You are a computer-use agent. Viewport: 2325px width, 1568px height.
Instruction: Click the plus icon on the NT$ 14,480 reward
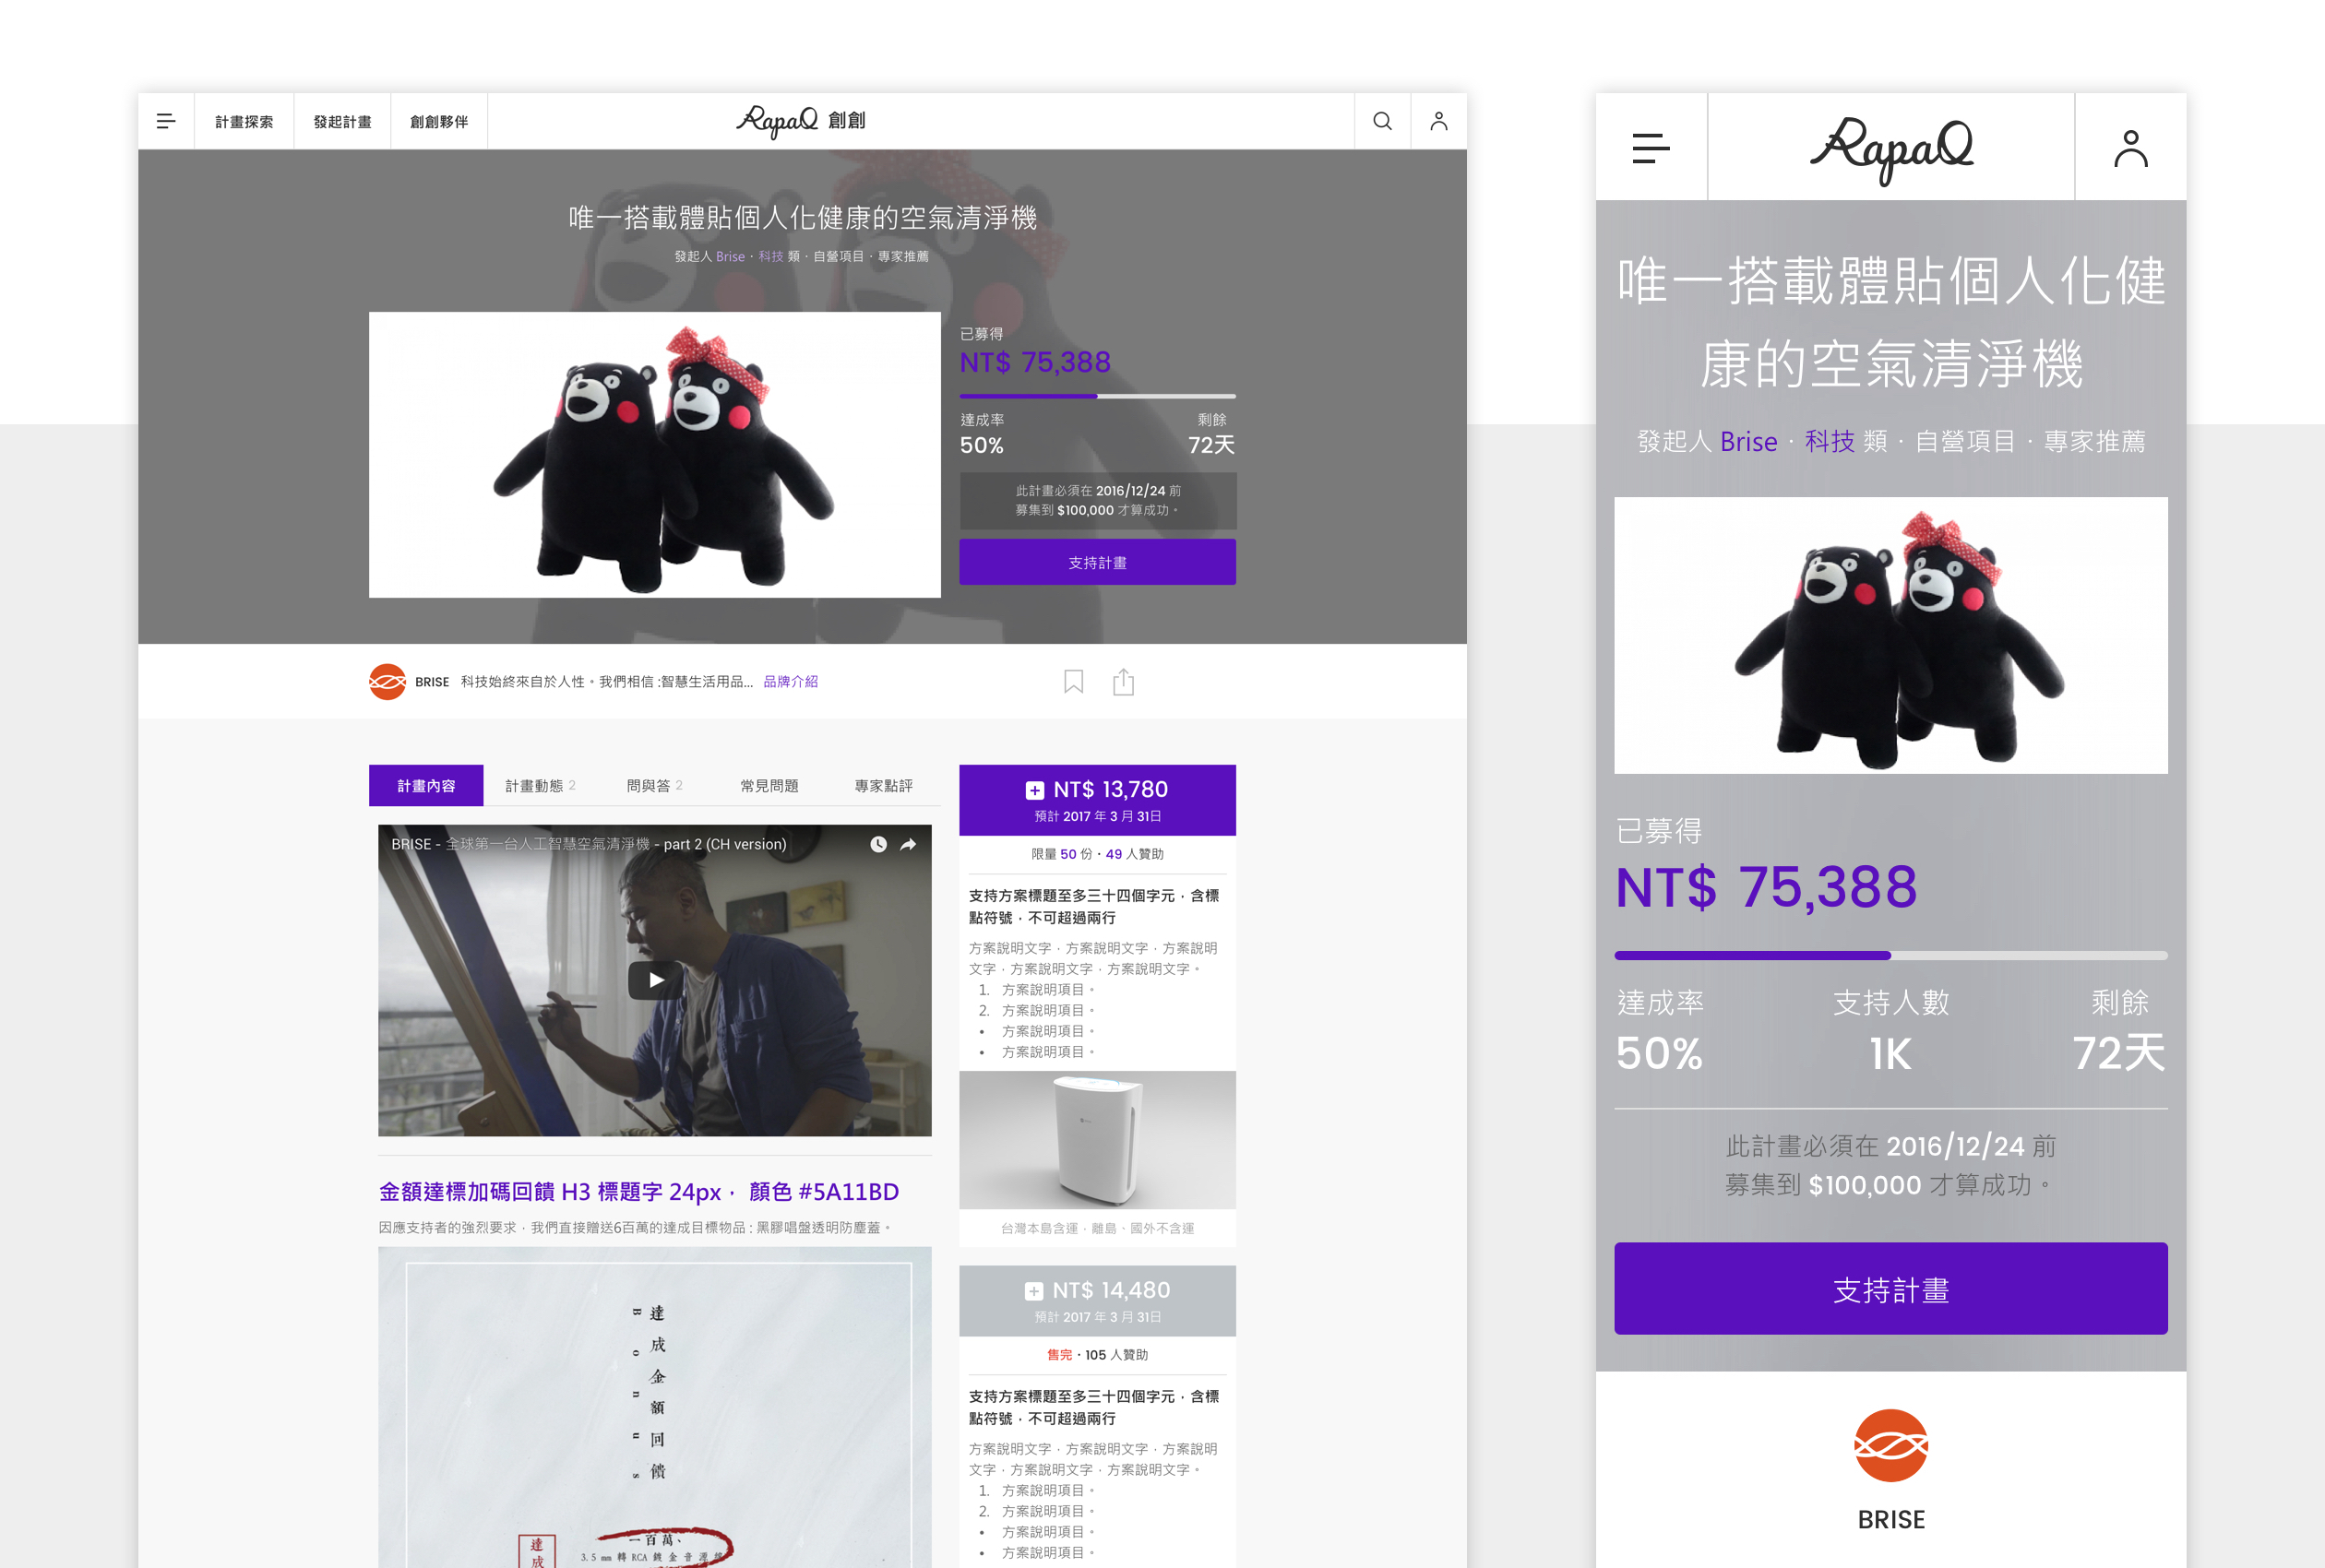tap(1034, 1291)
